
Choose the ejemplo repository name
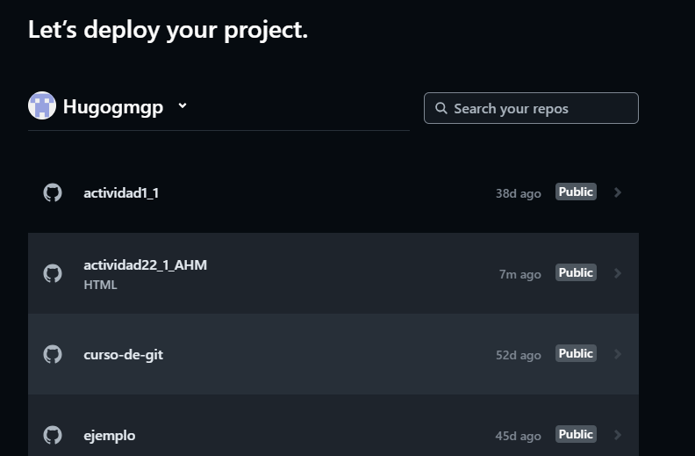110,435
